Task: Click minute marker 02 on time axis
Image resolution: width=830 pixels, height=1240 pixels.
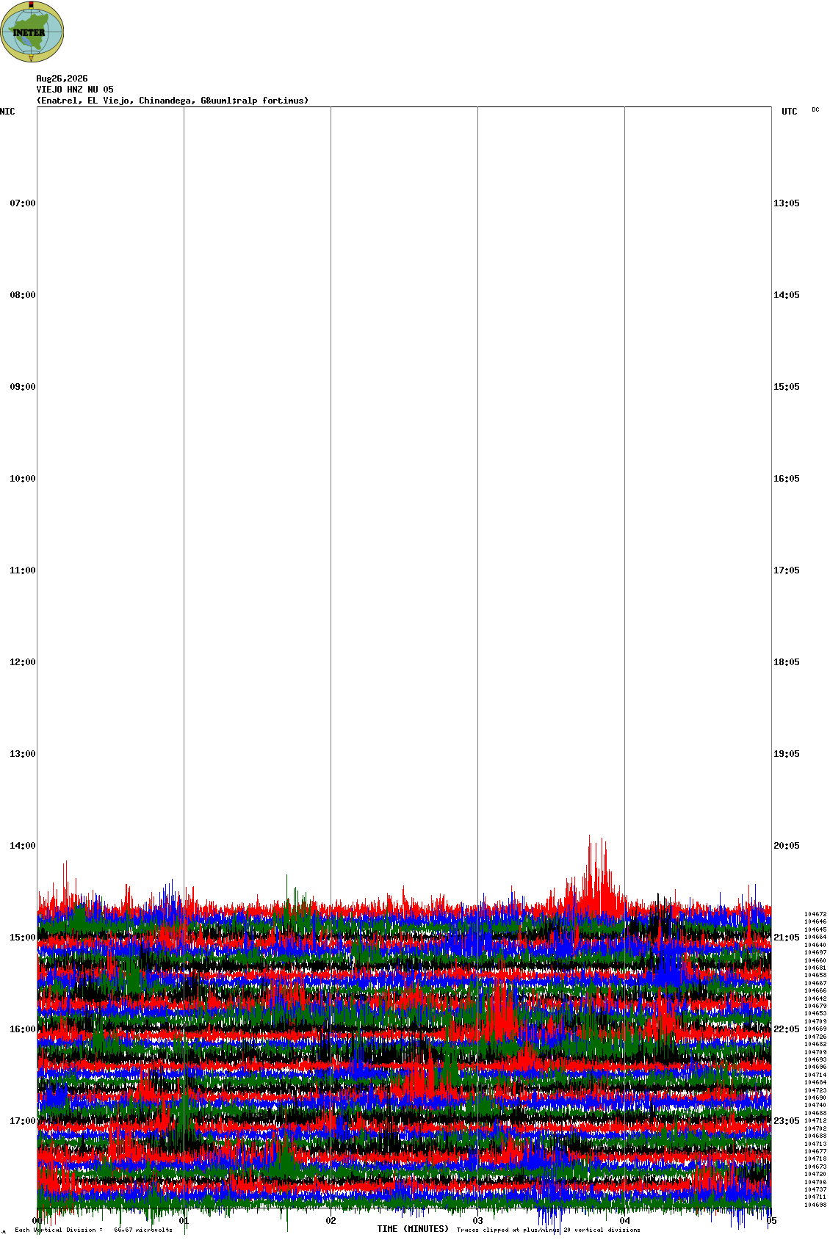Action: (x=331, y=1221)
